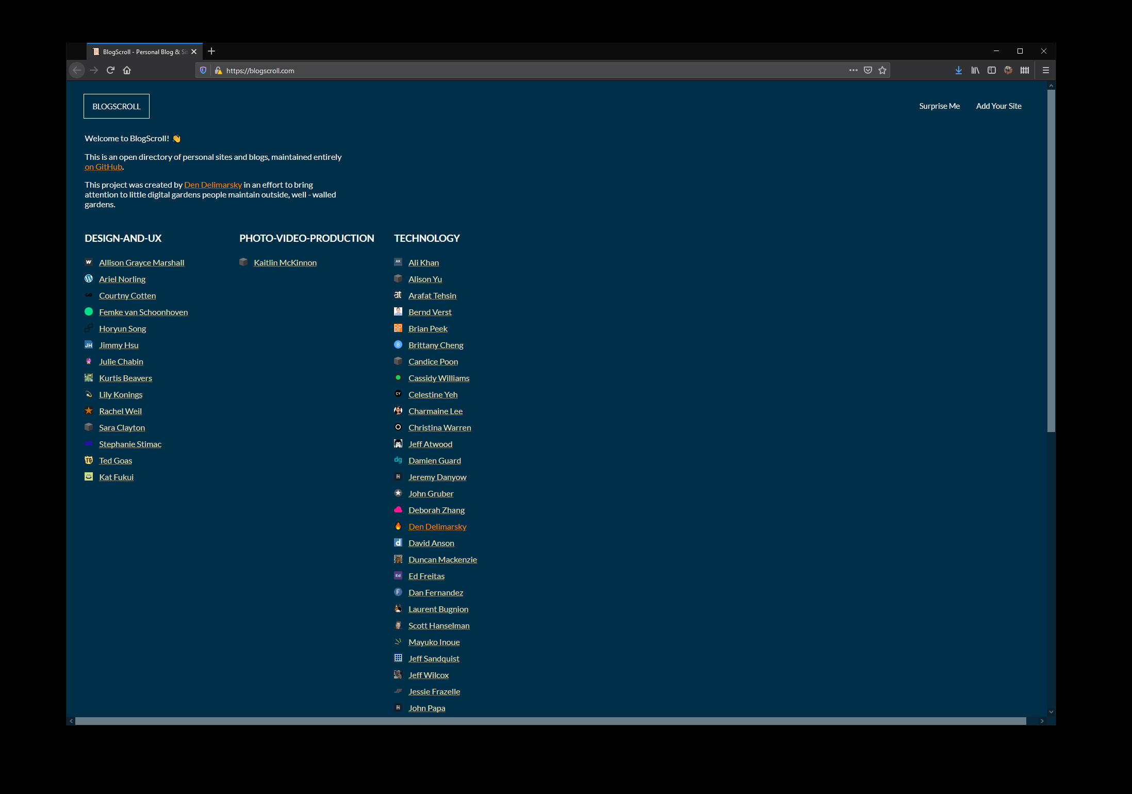This screenshot has height=794, width=1132.
Task: Open Allison Grayce Marshall's site
Action: pyautogui.click(x=141, y=263)
